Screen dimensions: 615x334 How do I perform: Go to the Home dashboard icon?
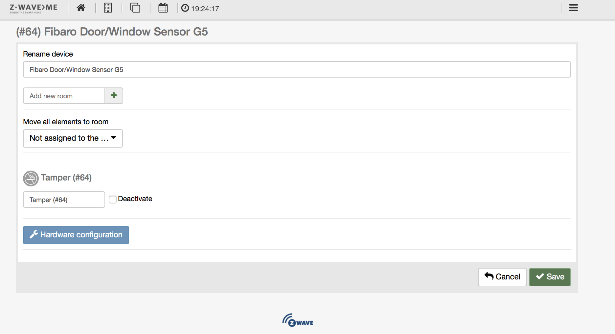tap(81, 8)
